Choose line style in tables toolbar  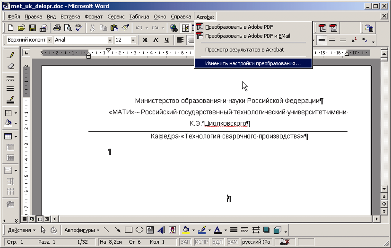tap(10, 79)
